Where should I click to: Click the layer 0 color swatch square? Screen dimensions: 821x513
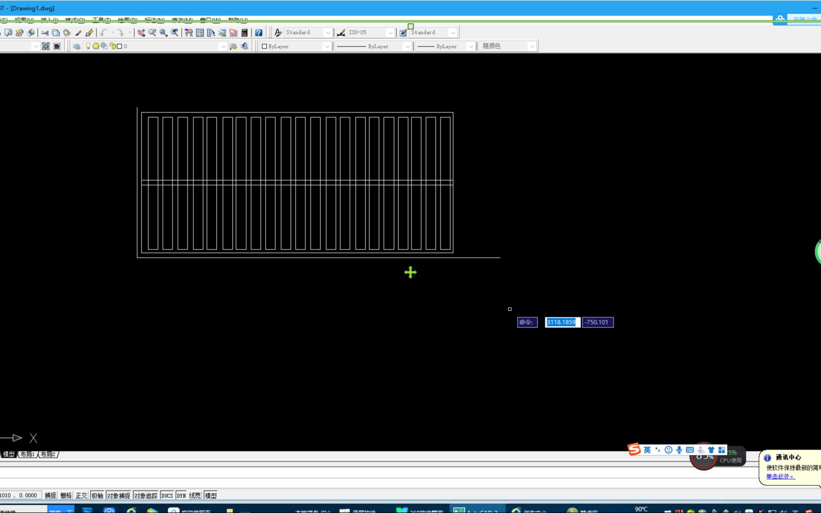(119, 46)
